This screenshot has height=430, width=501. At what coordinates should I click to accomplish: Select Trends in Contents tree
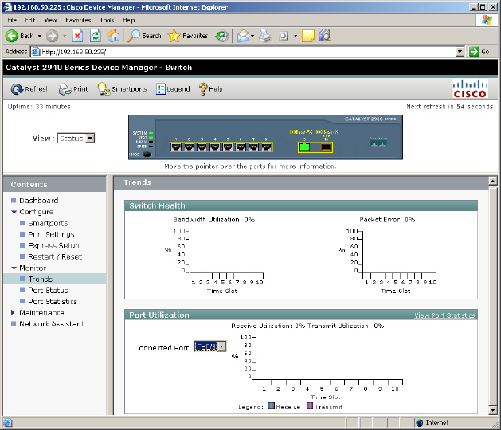click(x=41, y=279)
